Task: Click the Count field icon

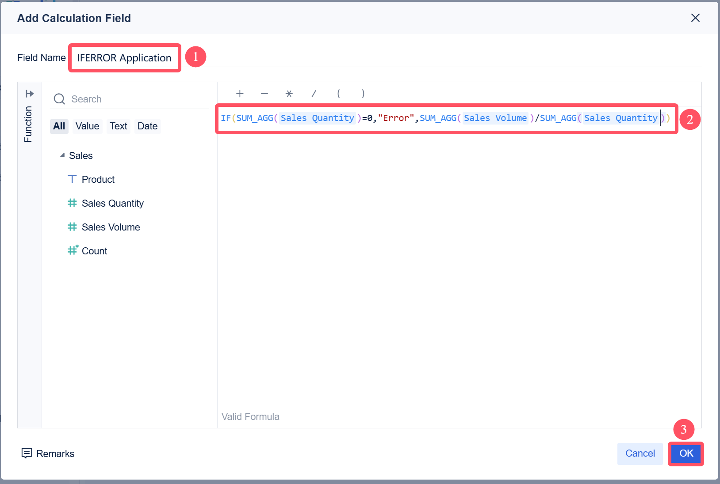Action: click(73, 250)
